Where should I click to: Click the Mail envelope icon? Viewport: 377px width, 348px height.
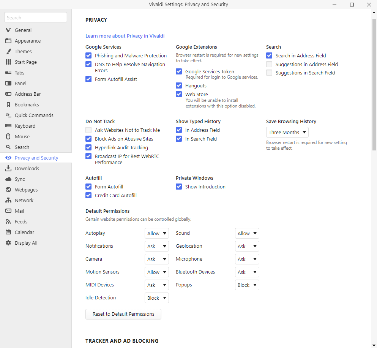(8, 211)
